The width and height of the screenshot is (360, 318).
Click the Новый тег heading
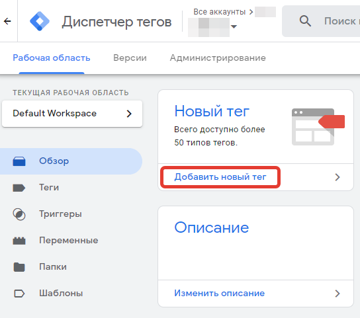[x=212, y=111]
